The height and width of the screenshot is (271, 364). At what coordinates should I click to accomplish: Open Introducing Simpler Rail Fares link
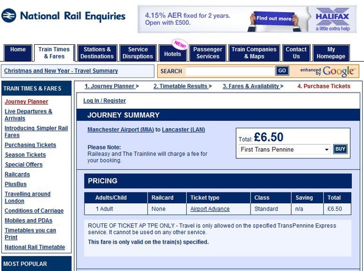pos(36,132)
